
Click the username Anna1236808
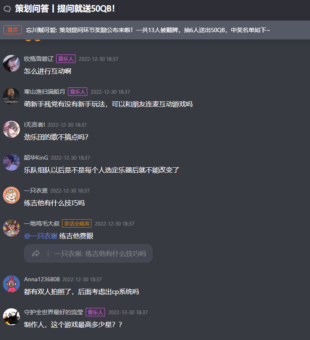click(x=42, y=279)
